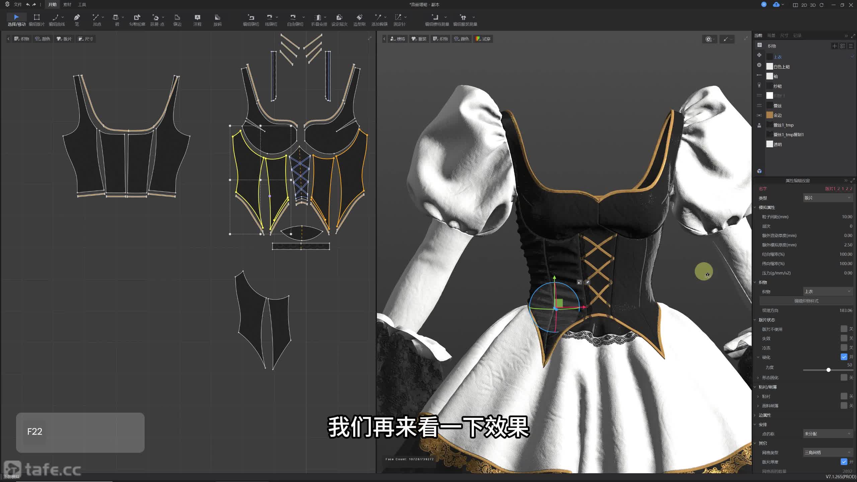This screenshot has width=857, height=482.
Task: Select the 编辑模特测量 tool
Action: 437,20
